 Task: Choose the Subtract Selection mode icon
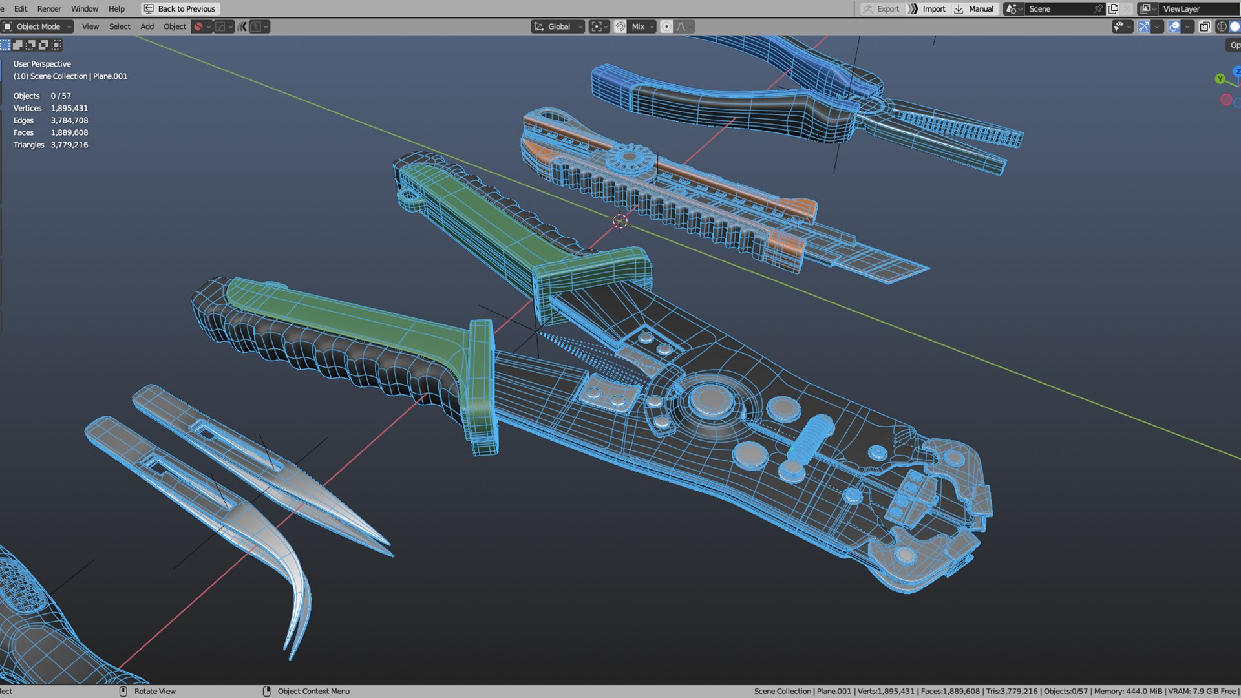pos(31,45)
